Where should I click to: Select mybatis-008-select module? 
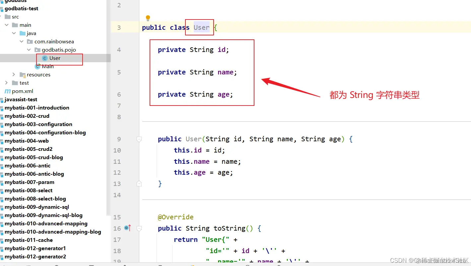pyautogui.click(x=29, y=190)
